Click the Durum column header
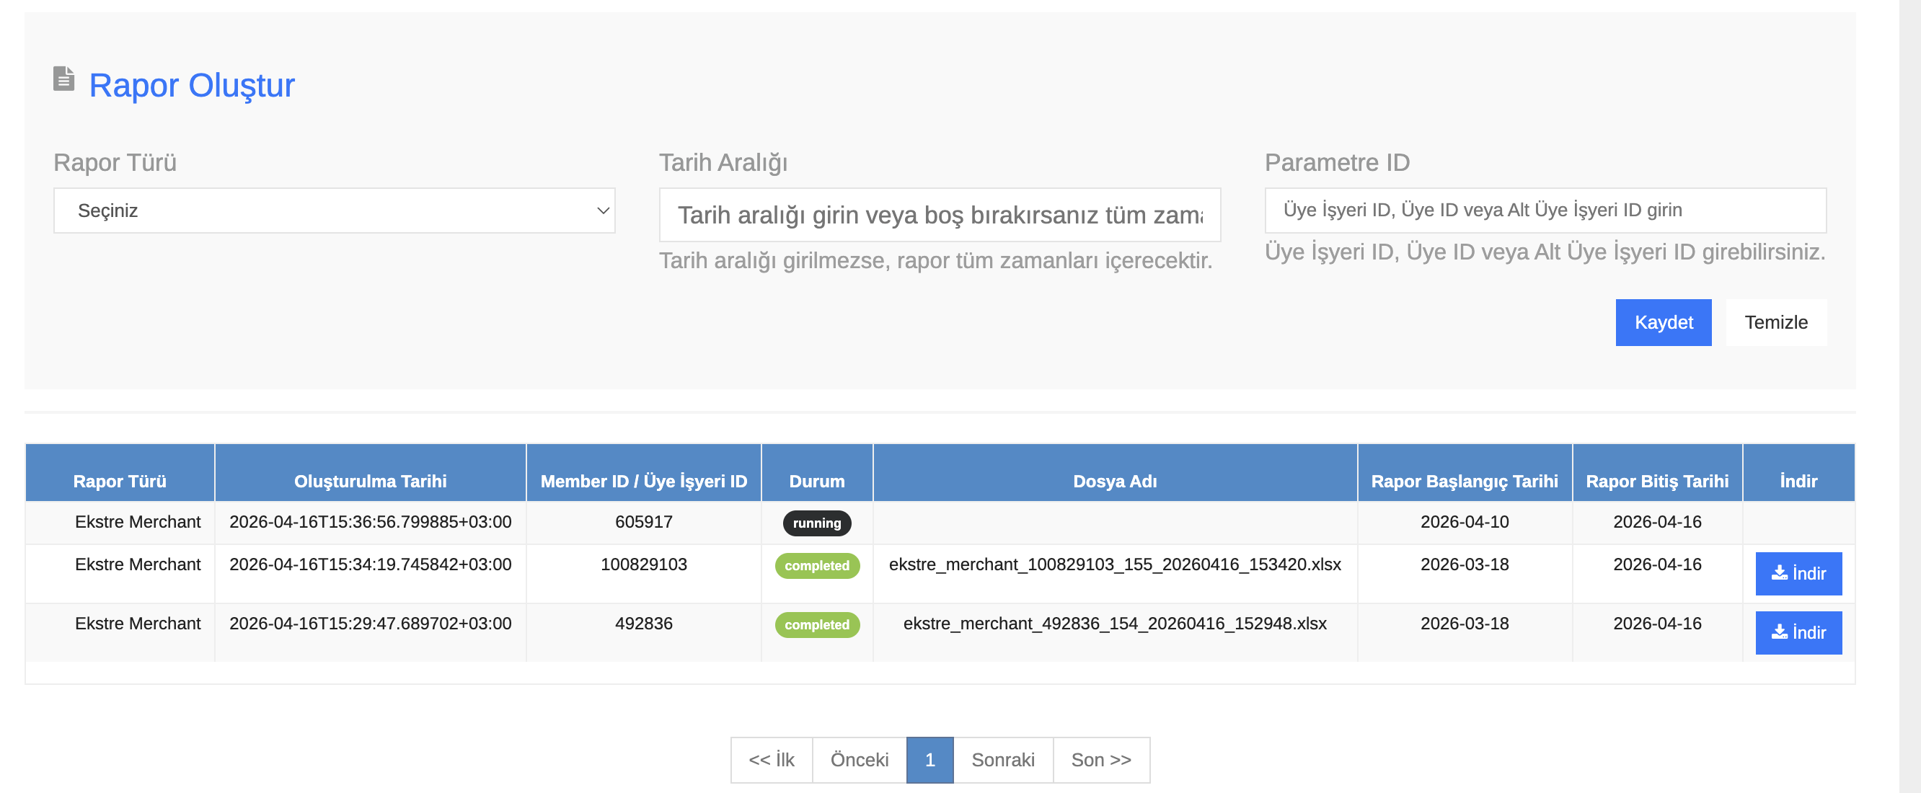The height and width of the screenshot is (793, 1921). 816,482
